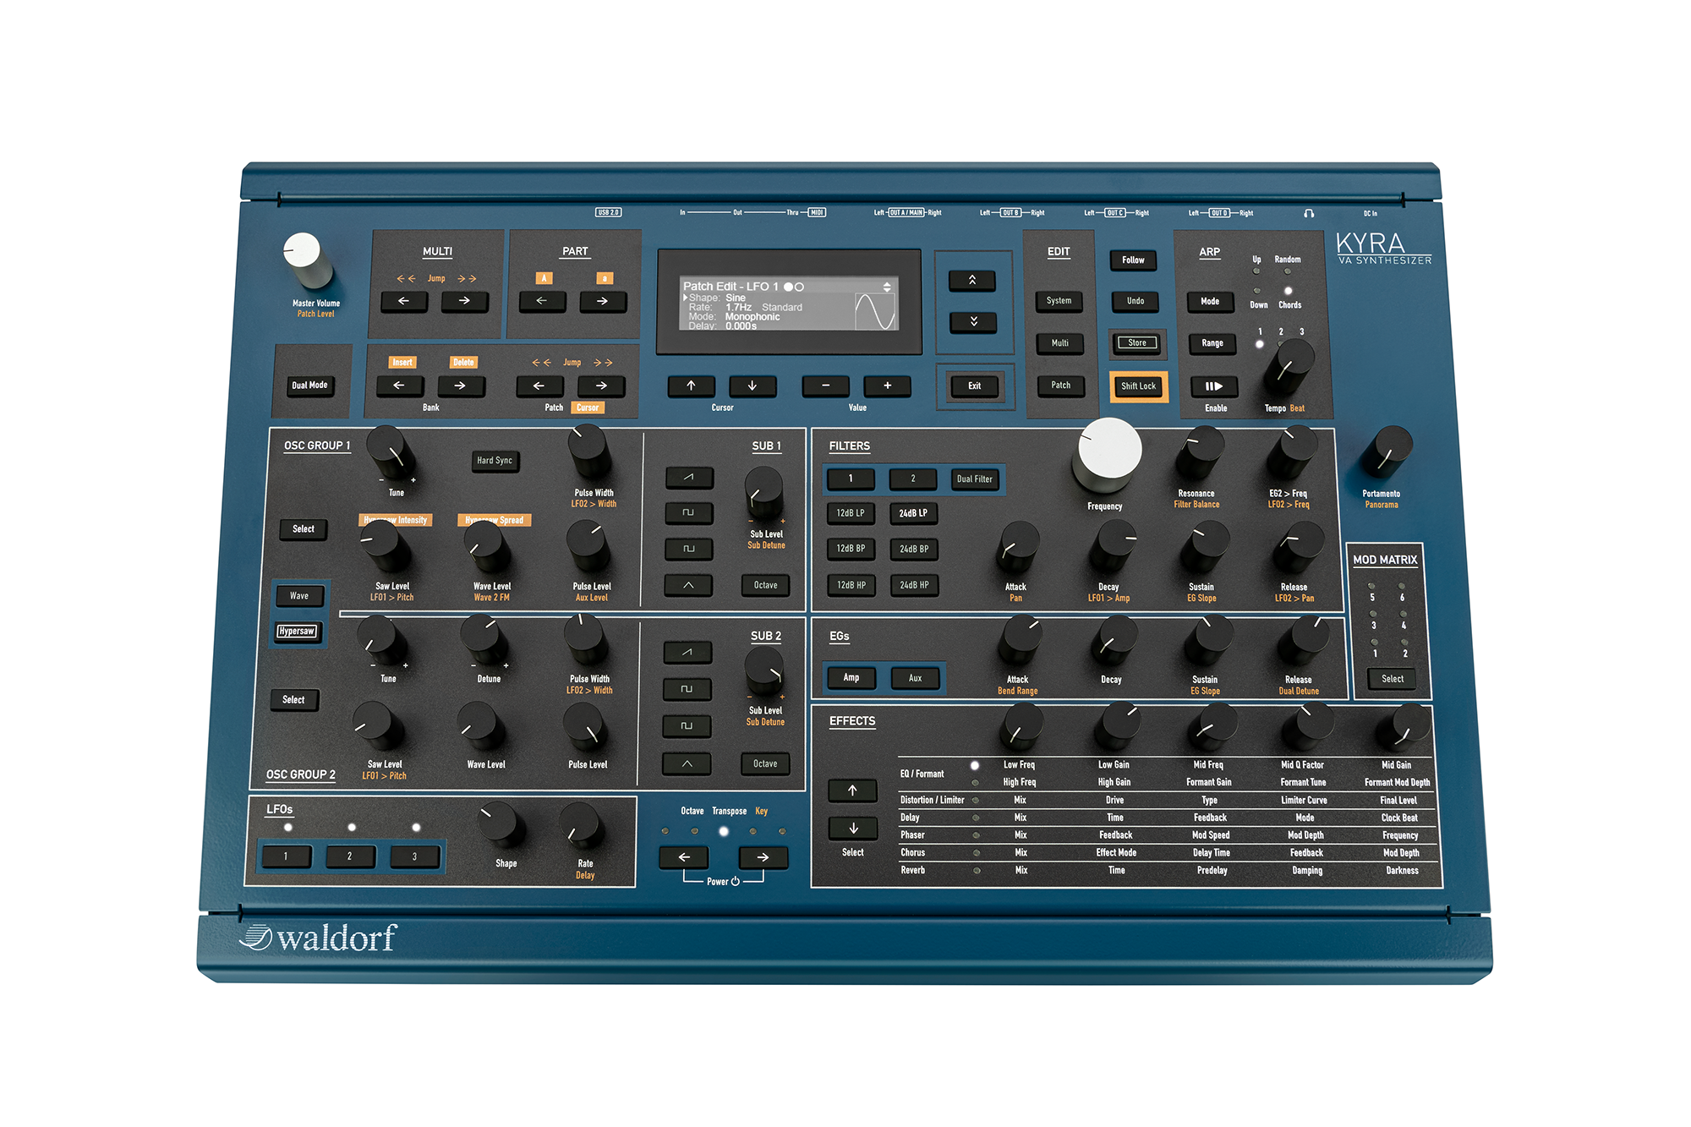Select LFO 3 button

414,856
